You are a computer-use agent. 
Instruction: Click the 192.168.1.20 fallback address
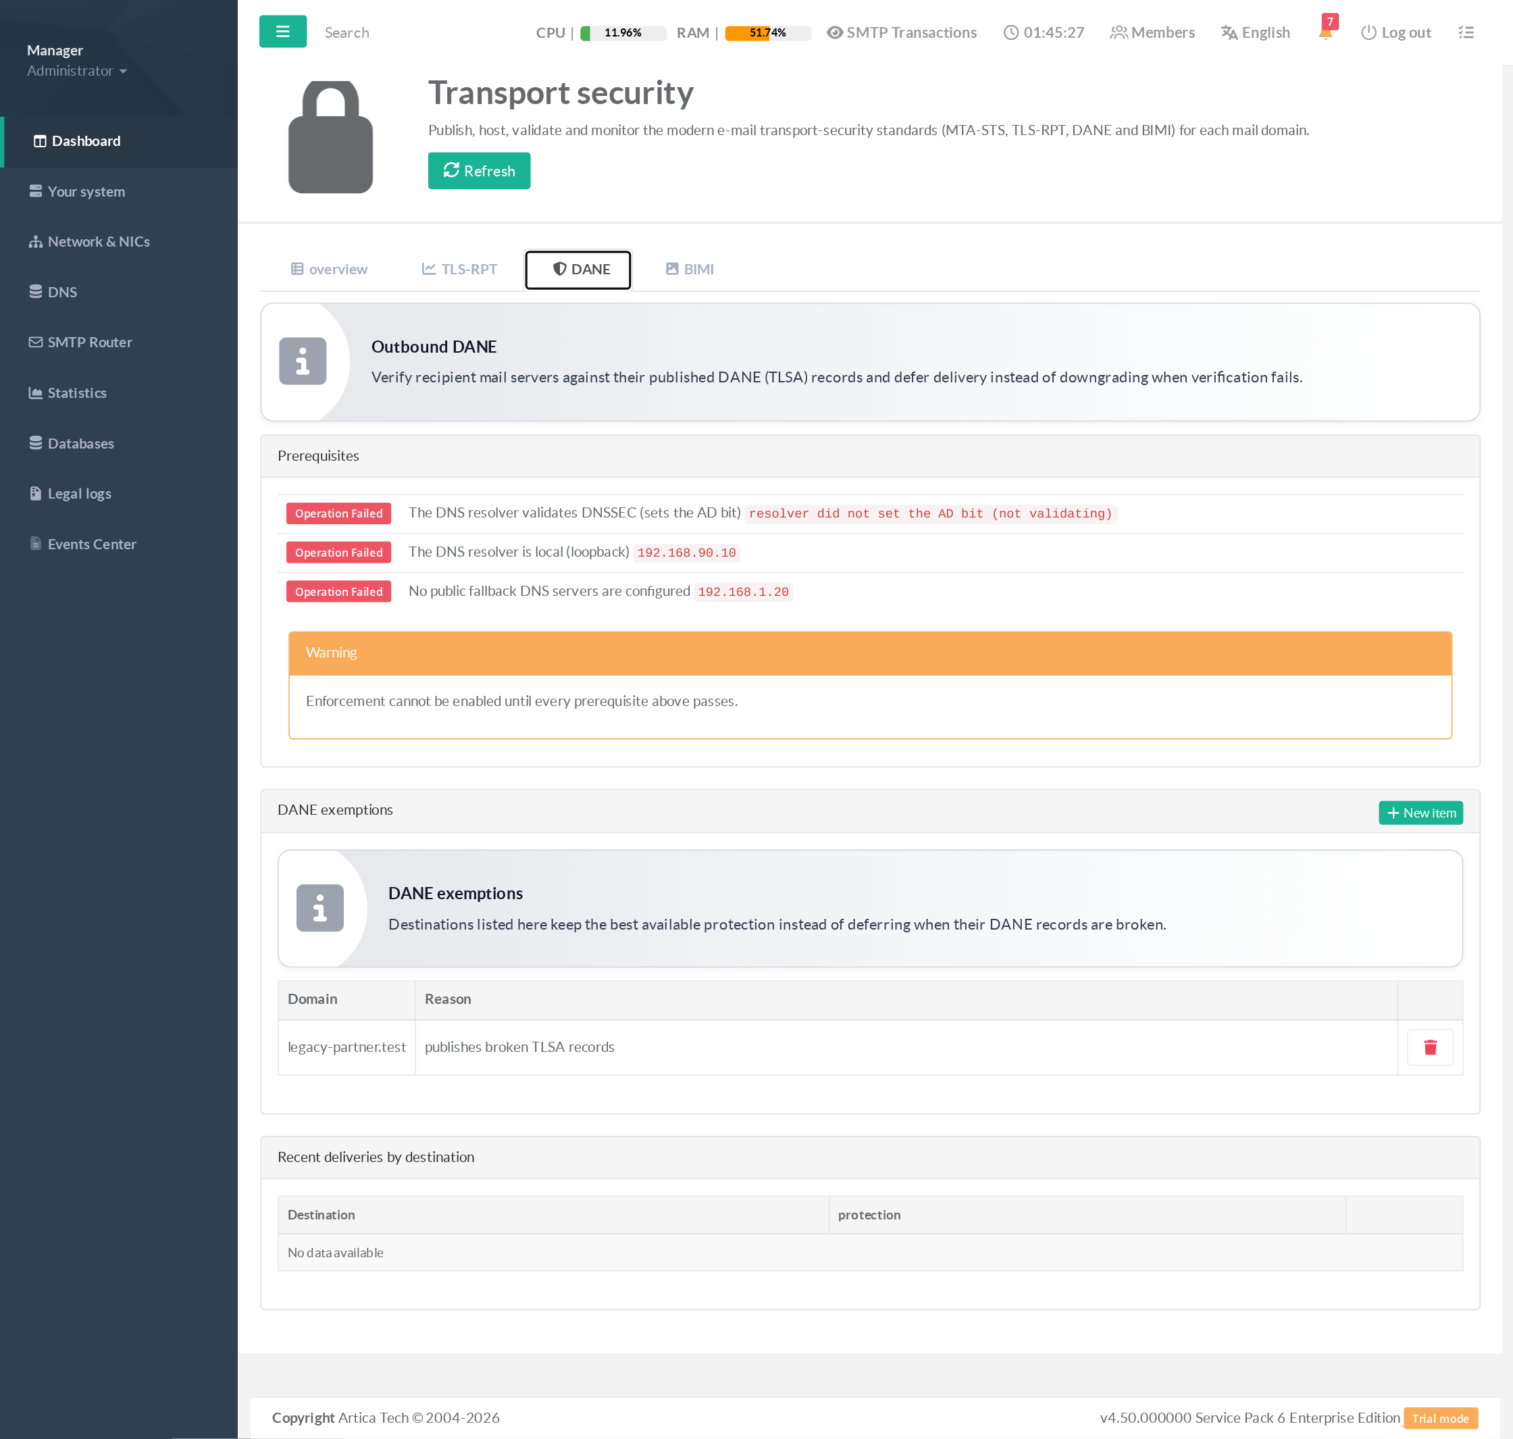(x=743, y=592)
